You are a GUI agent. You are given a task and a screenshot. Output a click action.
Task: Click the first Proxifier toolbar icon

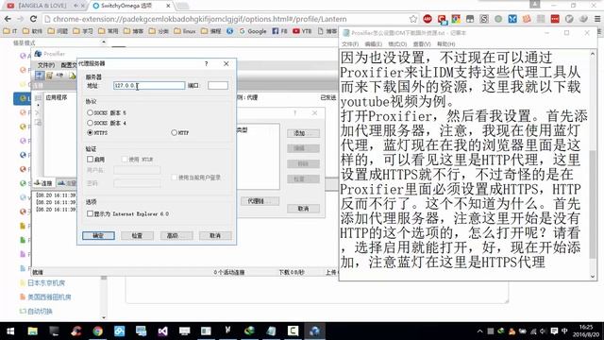pyautogui.click(x=40, y=76)
